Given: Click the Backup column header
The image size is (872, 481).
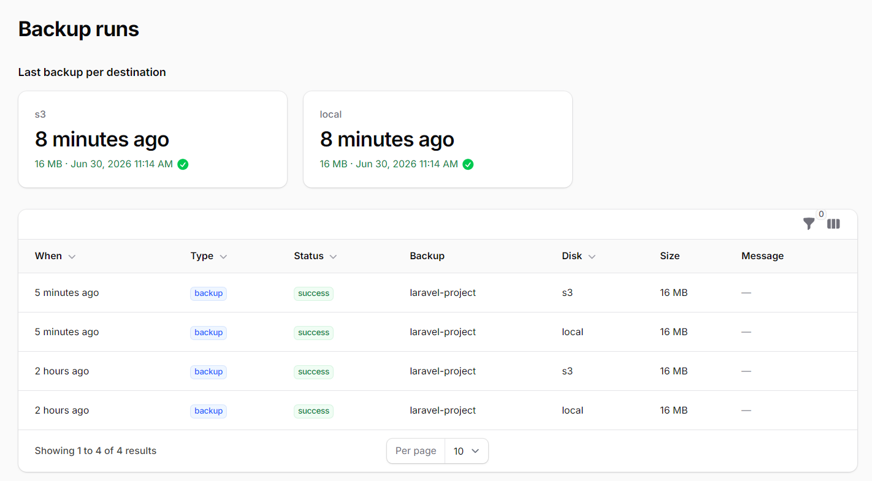Looking at the screenshot, I should 427,256.
